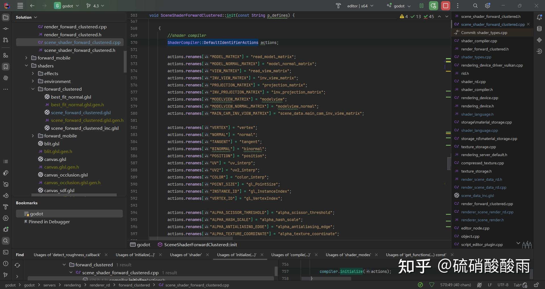Switch to the Usages of 'shader' tab
Viewport: 545px width, 289px height.
coord(186,255)
